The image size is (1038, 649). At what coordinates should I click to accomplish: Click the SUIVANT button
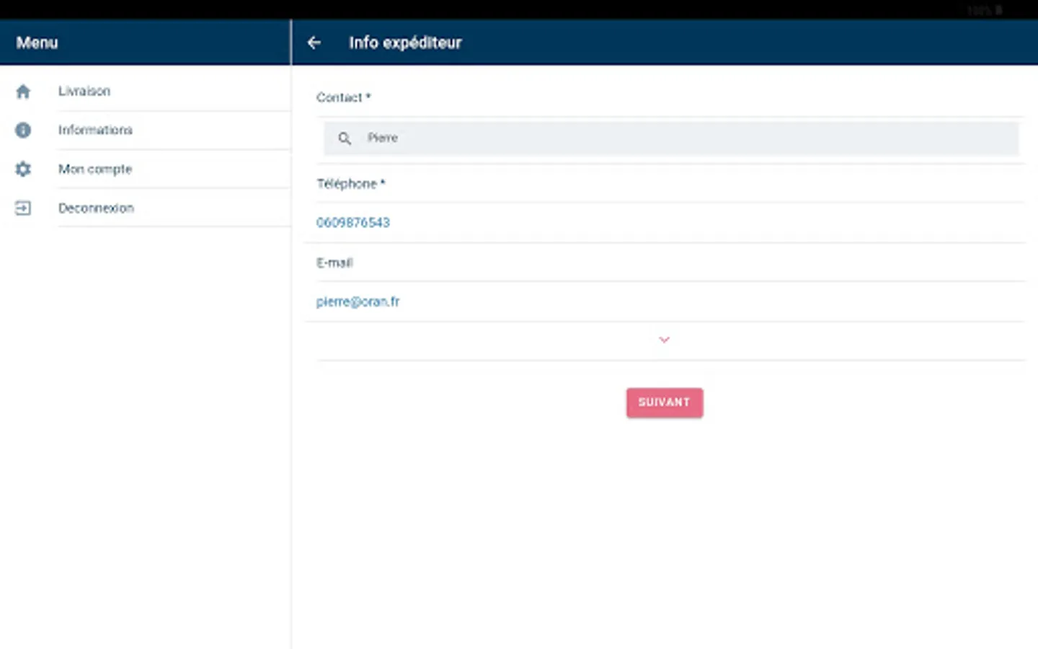point(664,402)
